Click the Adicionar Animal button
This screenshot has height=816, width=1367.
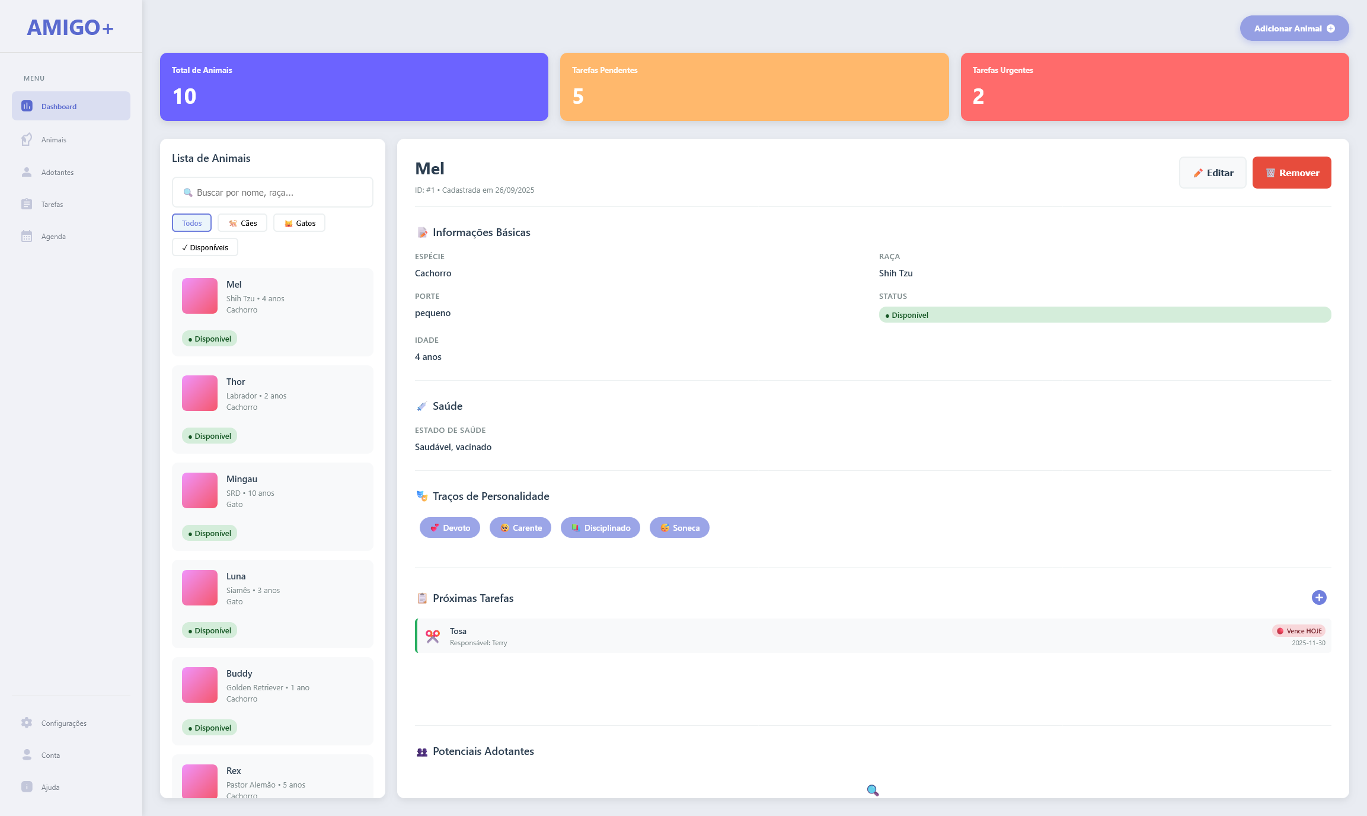pos(1294,28)
